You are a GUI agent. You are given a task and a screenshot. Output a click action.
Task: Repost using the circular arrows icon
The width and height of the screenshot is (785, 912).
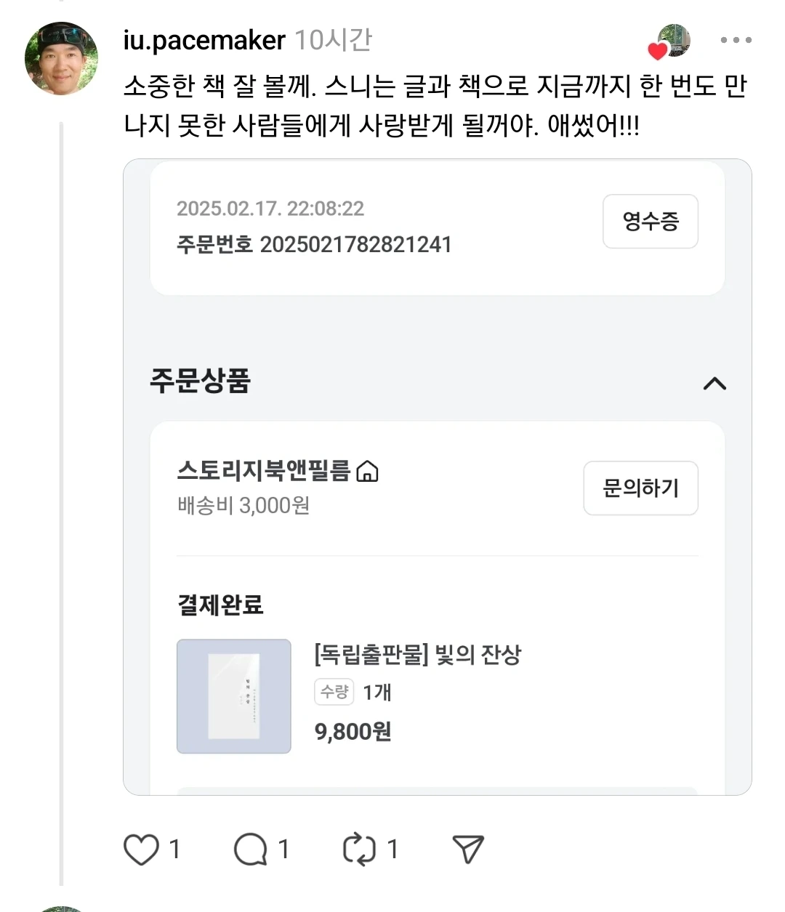(x=359, y=850)
